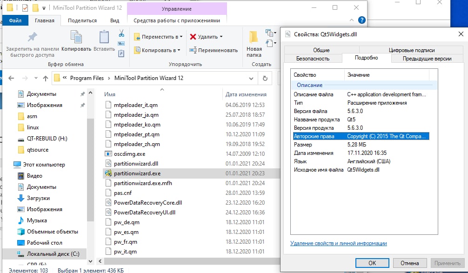Open Quick Access Toolbar customize arrow
468x273 pixels.
pyautogui.click(x=44, y=8)
